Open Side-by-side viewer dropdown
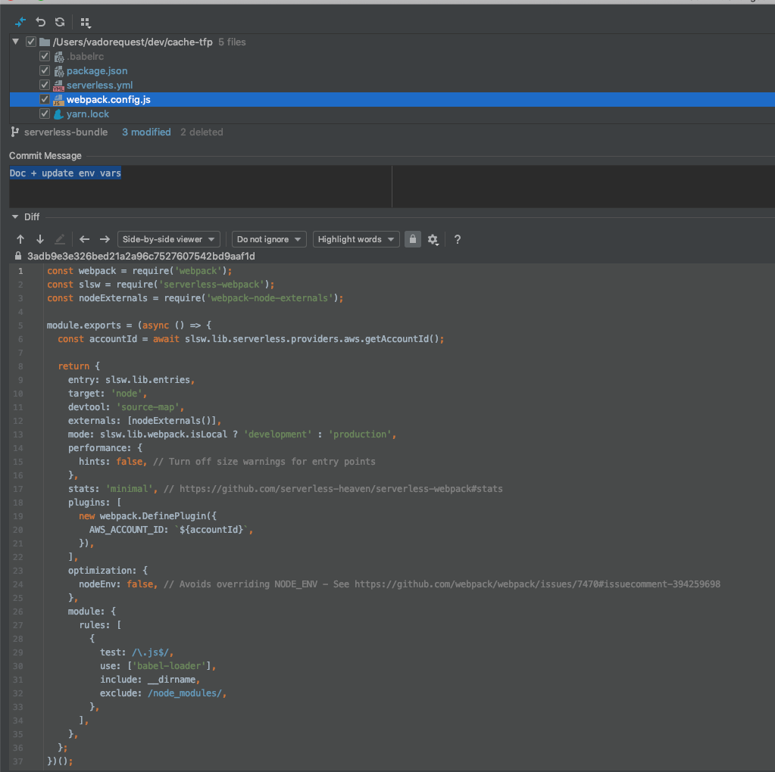 (x=168, y=240)
